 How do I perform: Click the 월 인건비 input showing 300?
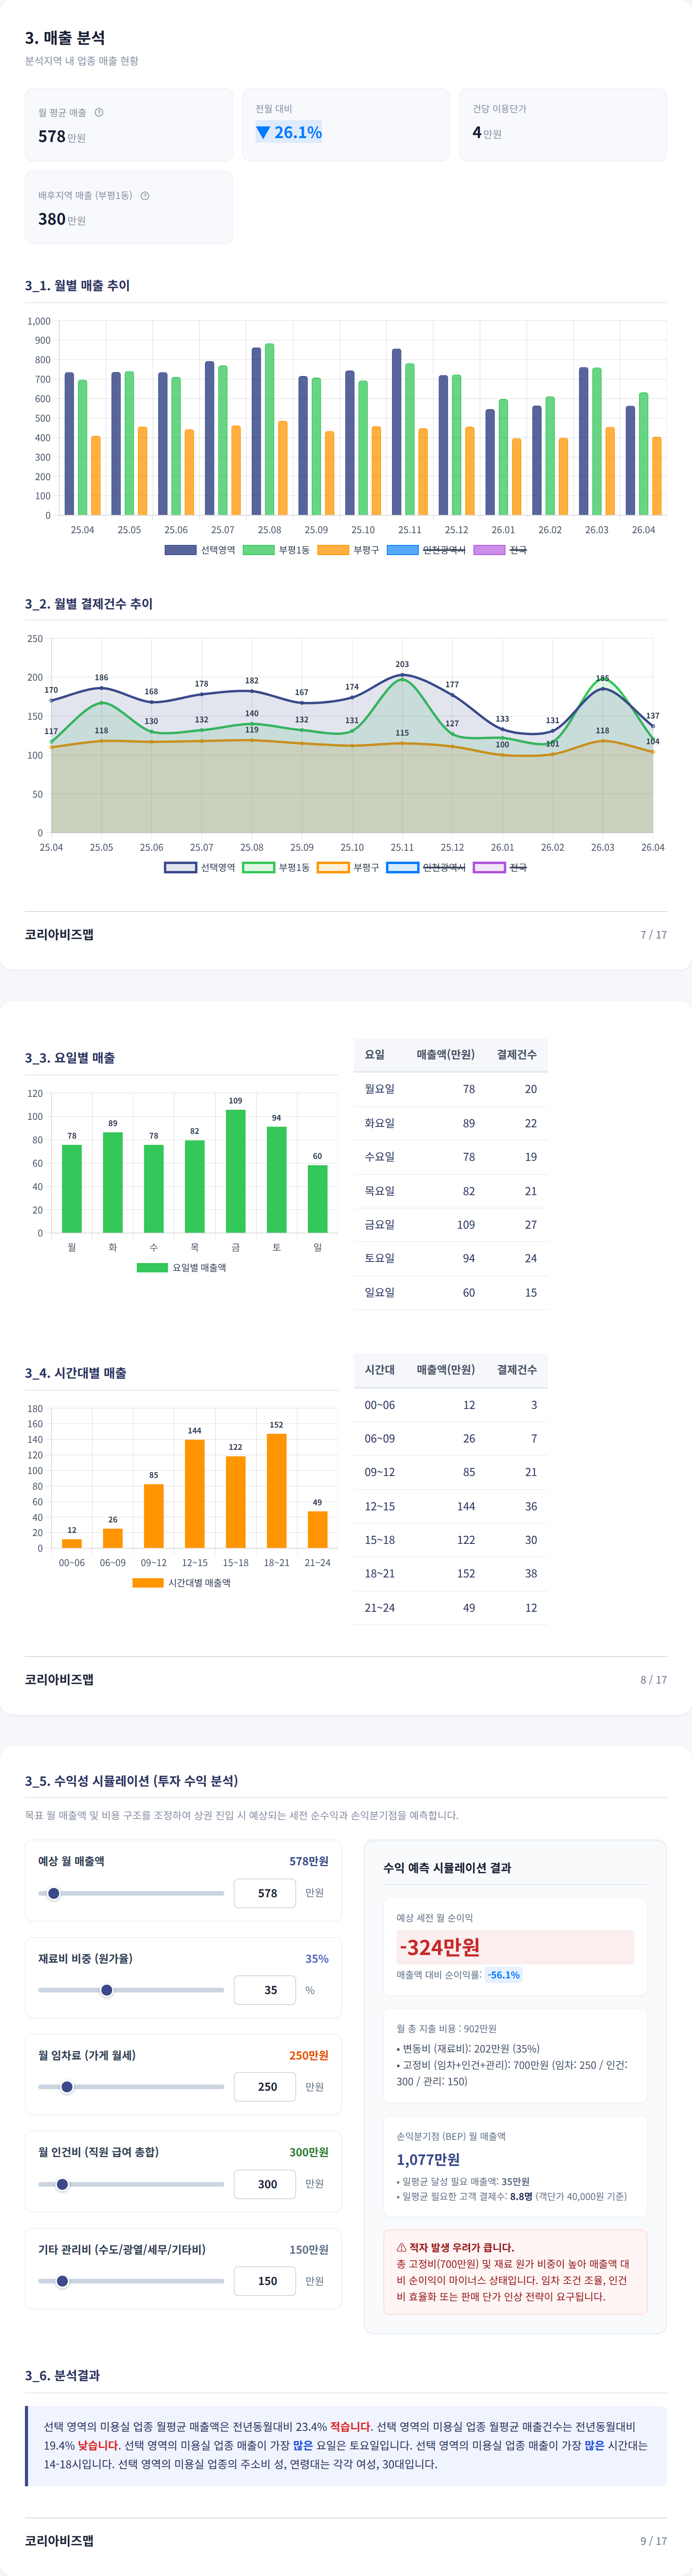[x=265, y=2184]
